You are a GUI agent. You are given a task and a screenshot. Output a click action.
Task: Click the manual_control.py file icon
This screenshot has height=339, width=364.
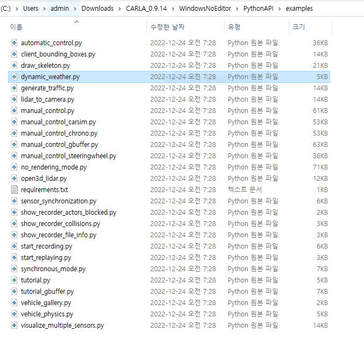tap(15, 111)
